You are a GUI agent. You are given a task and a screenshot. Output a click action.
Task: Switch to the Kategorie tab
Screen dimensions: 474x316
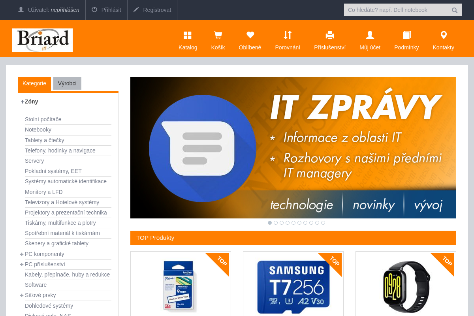coord(34,83)
